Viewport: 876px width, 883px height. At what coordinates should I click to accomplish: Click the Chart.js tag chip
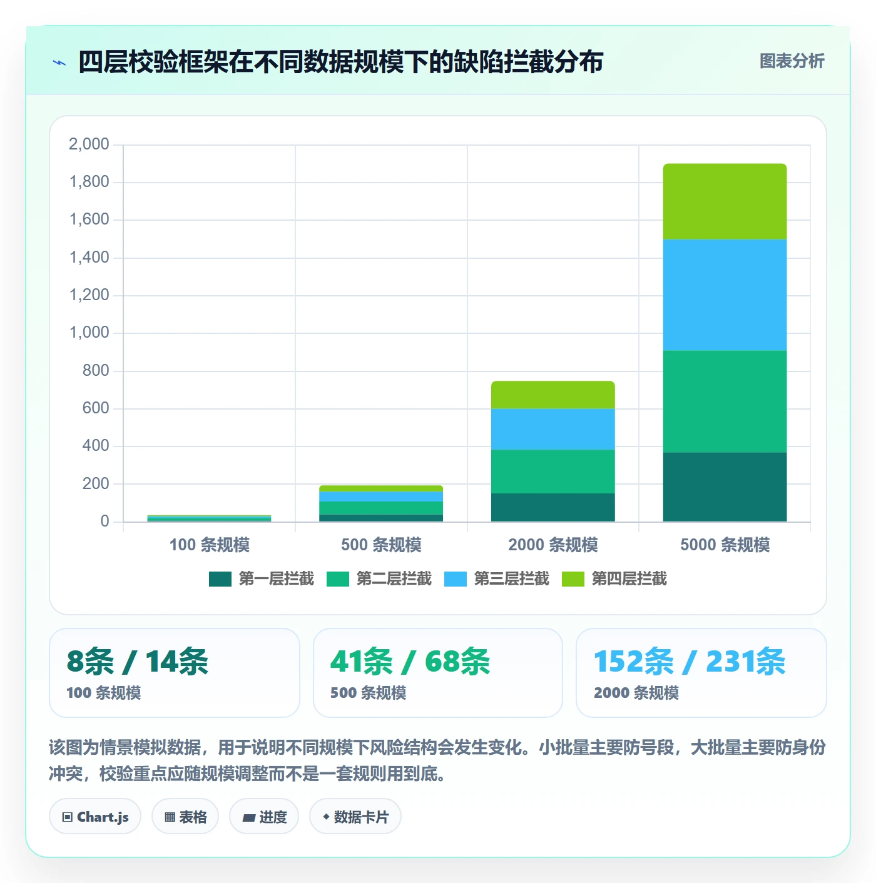click(95, 817)
